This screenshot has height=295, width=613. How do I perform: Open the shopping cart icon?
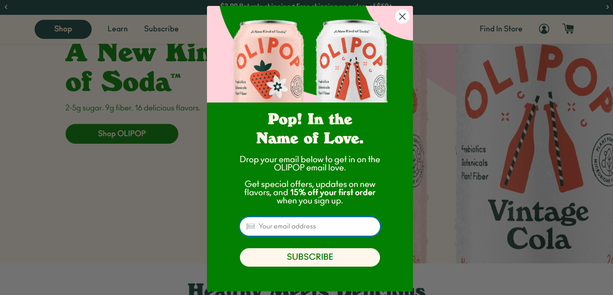point(568,29)
